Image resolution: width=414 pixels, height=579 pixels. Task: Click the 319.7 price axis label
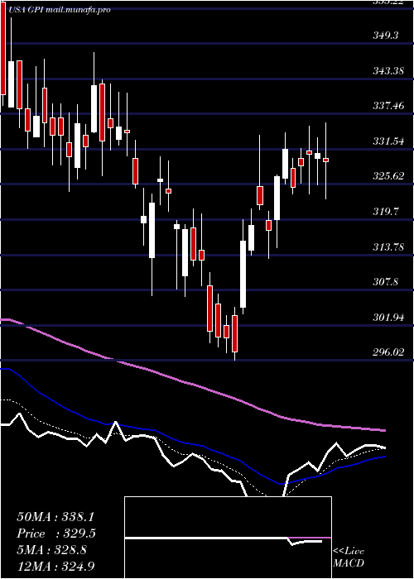coord(386,212)
